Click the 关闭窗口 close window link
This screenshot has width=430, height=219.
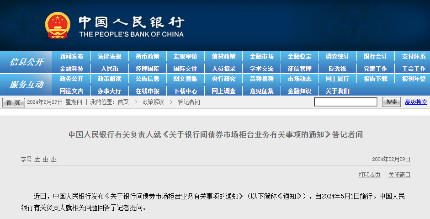click(399, 175)
